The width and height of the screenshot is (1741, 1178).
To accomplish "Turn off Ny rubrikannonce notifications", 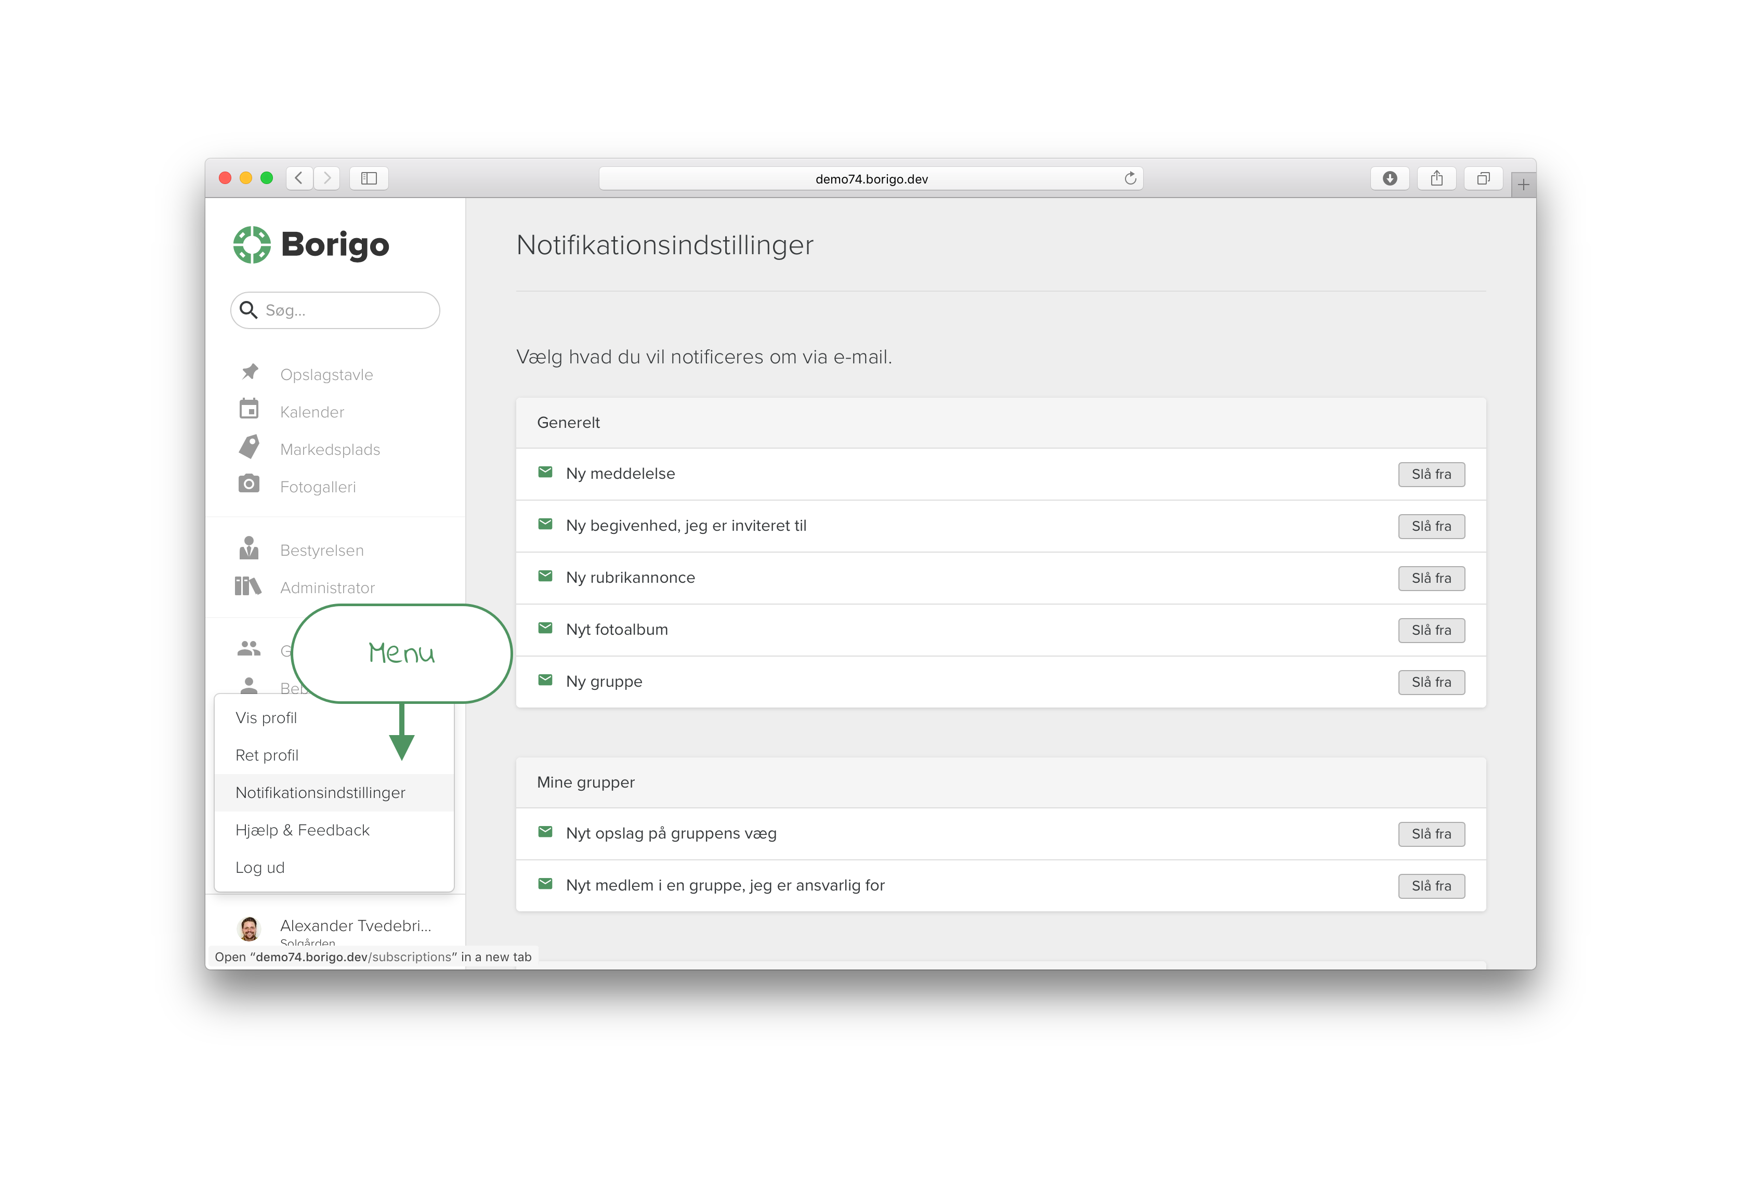I will [x=1431, y=578].
